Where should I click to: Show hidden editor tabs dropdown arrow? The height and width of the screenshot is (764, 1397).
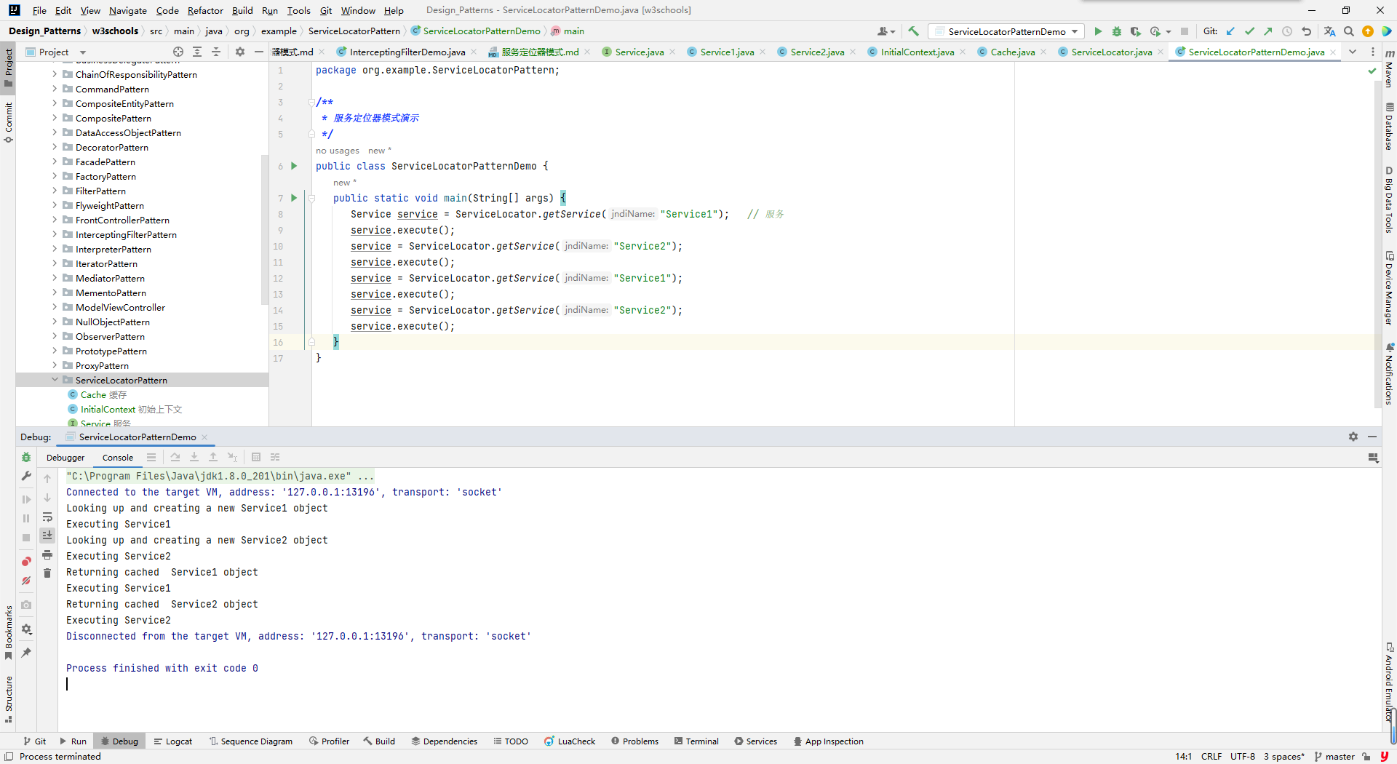tap(1353, 52)
